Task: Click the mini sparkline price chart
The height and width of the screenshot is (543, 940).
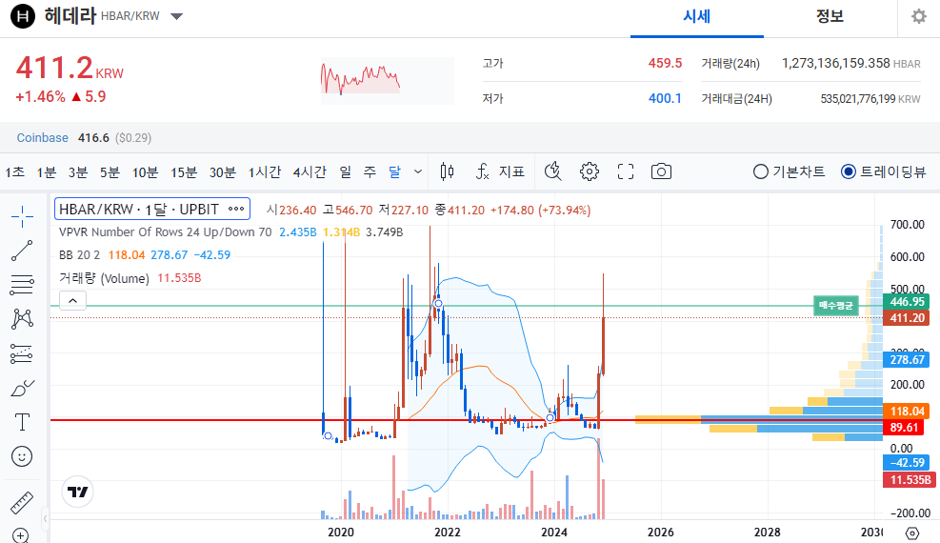Action: pyautogui.click(x=387, y=80)
